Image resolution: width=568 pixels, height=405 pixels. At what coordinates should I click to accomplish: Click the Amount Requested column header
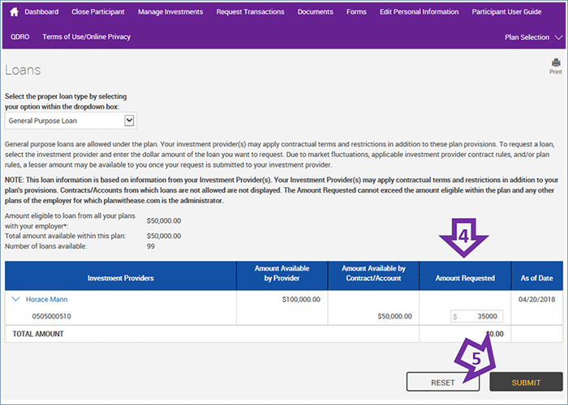tap(466, 278)
